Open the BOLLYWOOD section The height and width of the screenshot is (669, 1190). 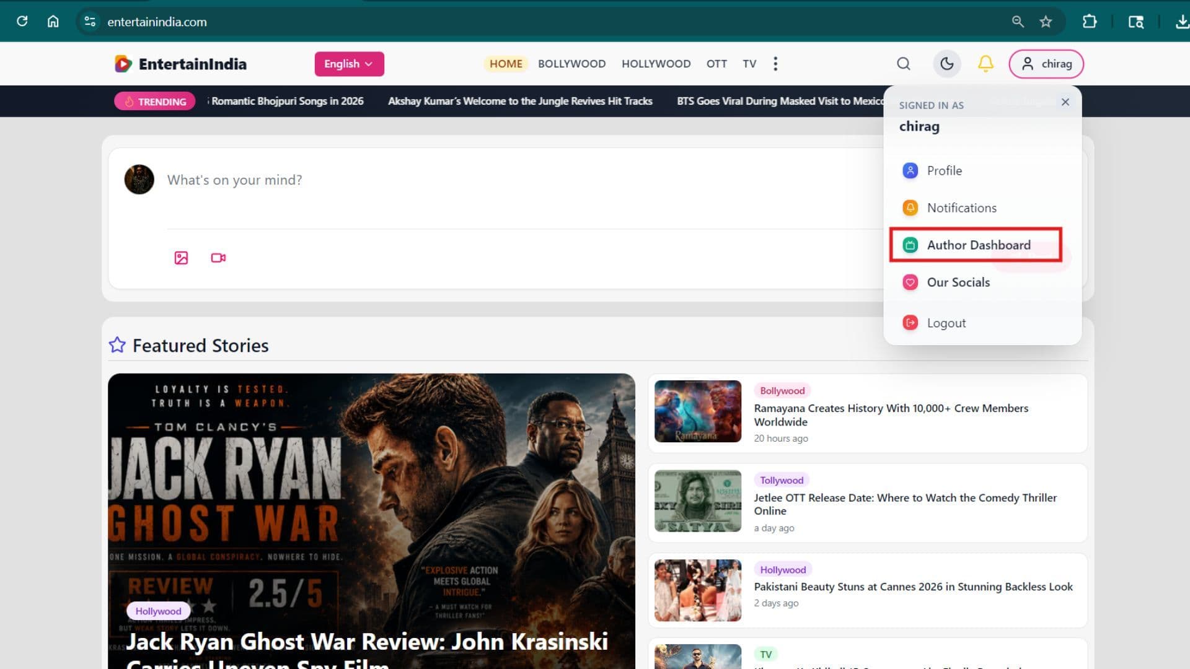click(571, 64)
